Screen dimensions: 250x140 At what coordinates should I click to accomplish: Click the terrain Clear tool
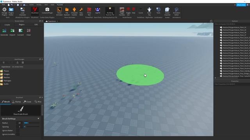pyautogui.click(x=29, y=32)
